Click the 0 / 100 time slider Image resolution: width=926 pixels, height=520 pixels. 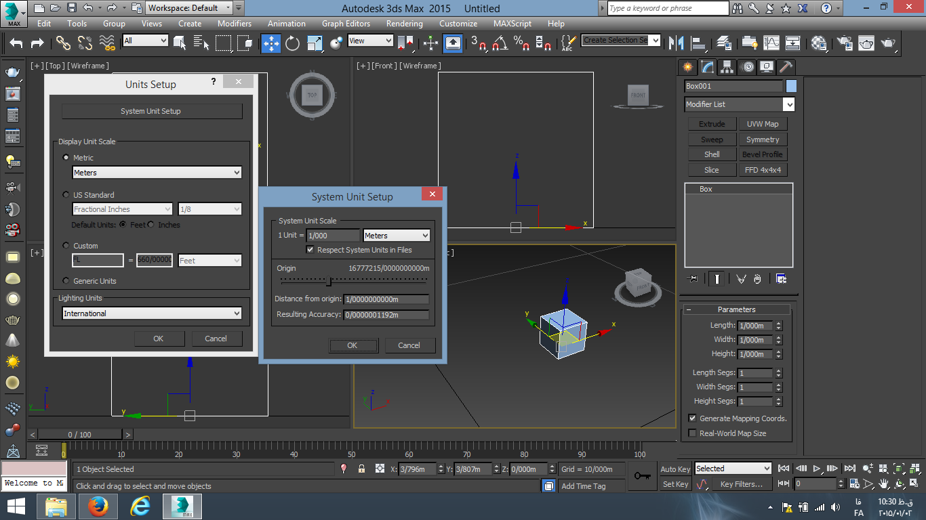tap(80, 435)
